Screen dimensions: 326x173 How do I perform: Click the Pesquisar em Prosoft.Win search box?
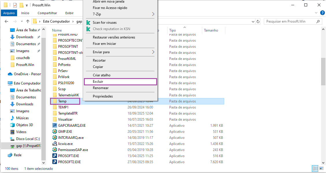click(290, 21)
